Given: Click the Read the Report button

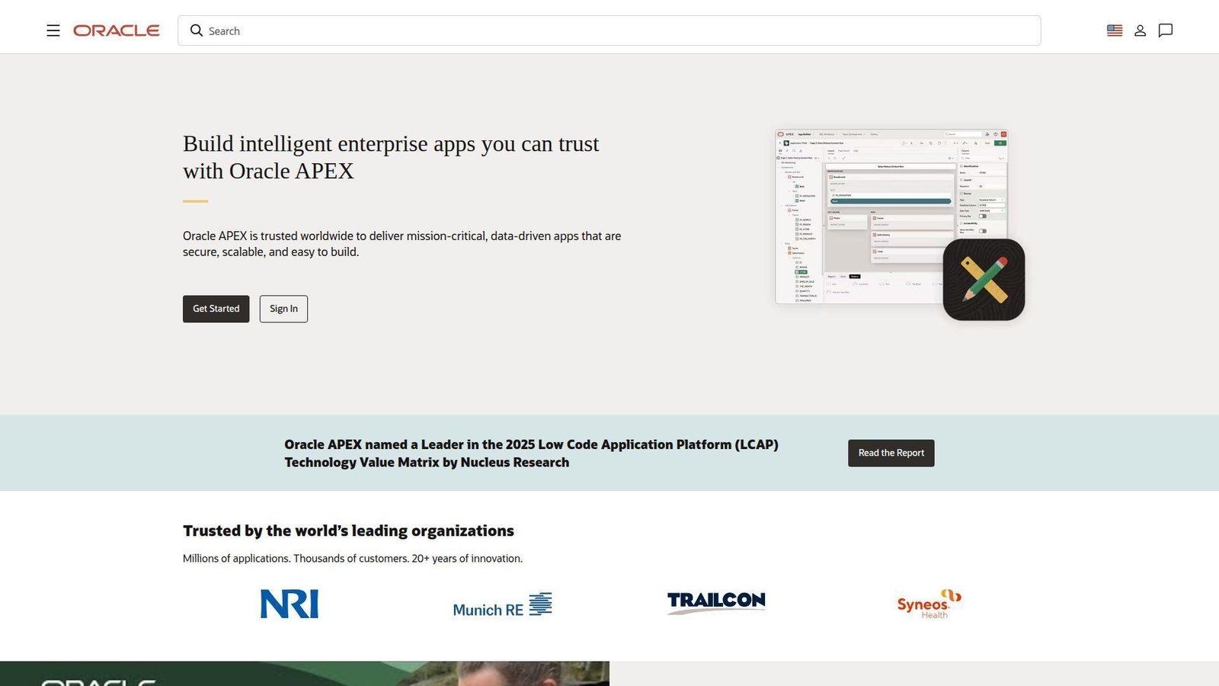Looking at the screenshot, I should [891, 453].
